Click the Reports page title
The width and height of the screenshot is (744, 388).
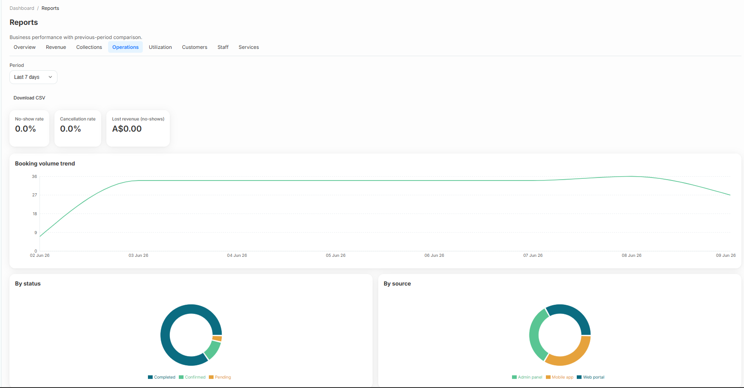point(24,22)
